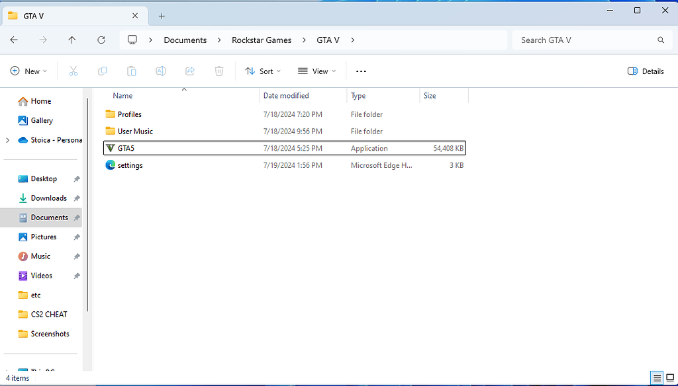
Task: Click the Share icon in the toolbar
Action: (190, 71)
